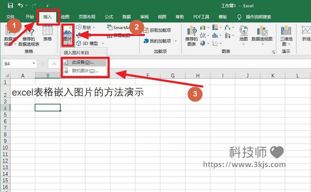Click the formula bar cancel X button
311x192 pixels.
[x=54, y=63]
